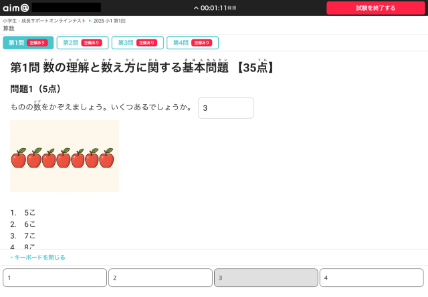Open the 小学生・成長サポートオンラインテスト breadcrumb

(44, 21)
